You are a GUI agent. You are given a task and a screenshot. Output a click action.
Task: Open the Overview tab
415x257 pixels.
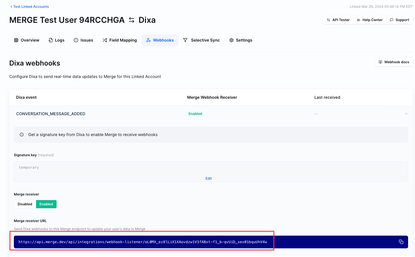(27, 40)
